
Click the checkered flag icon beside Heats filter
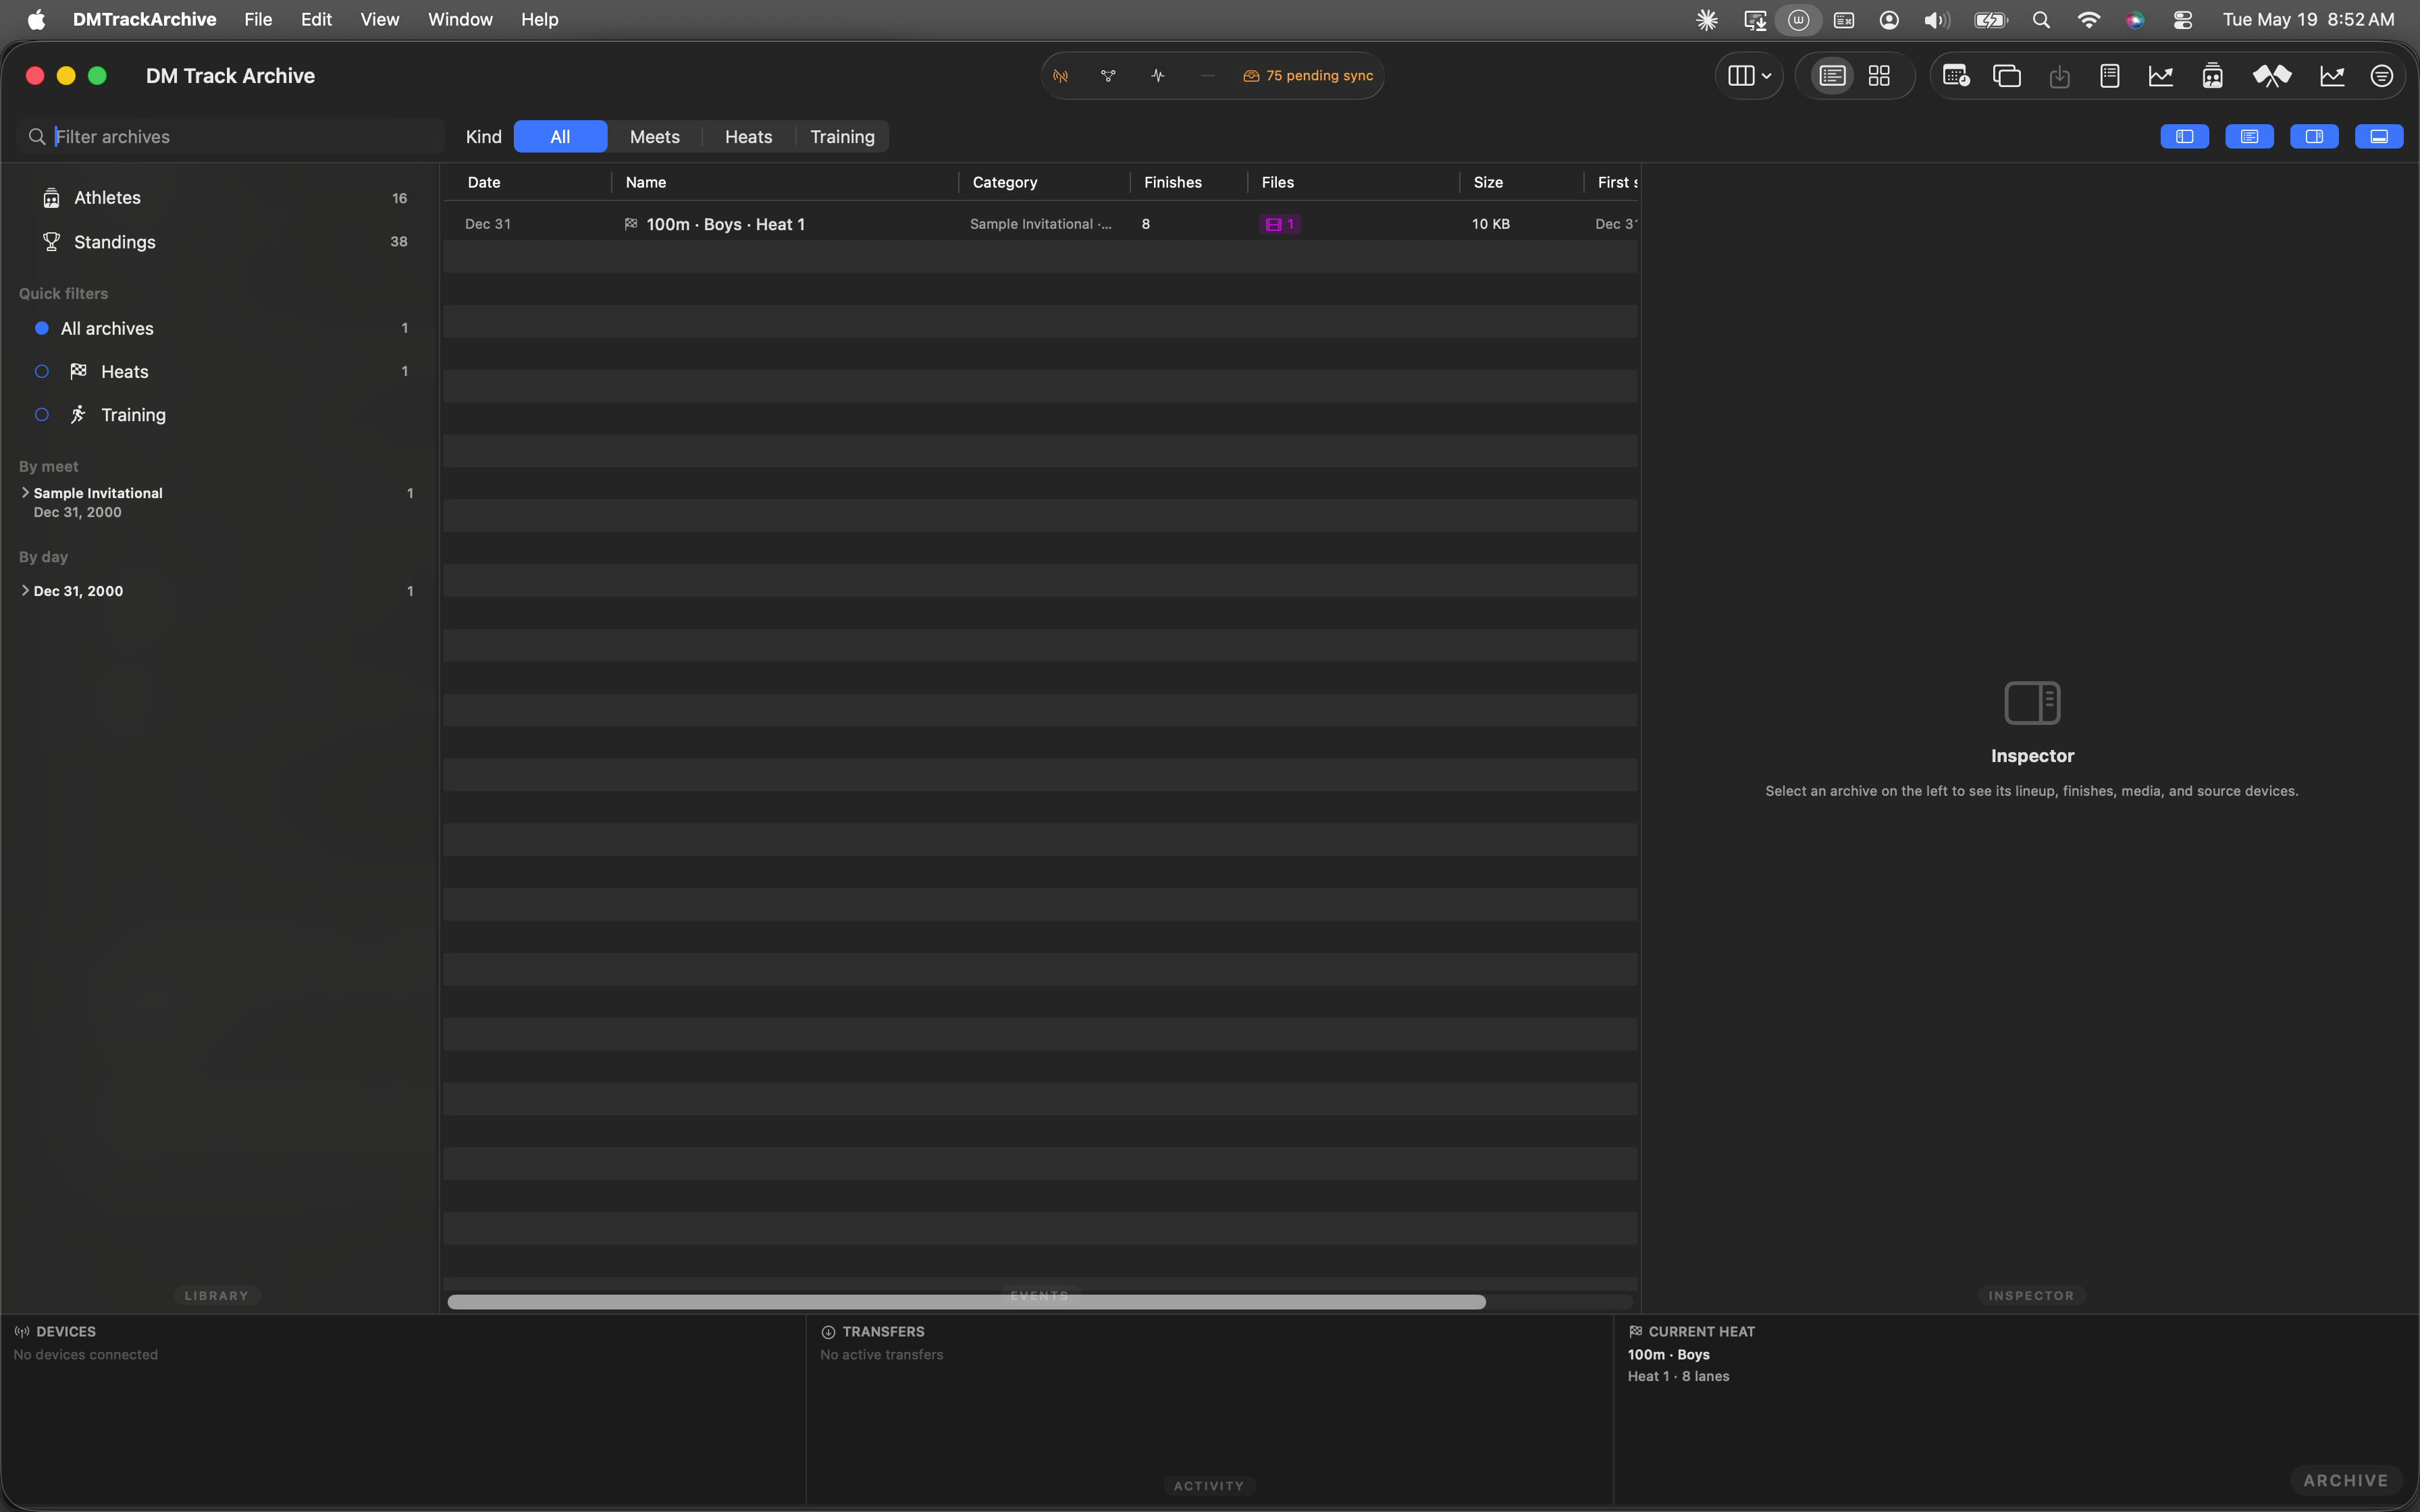point(78,371)
